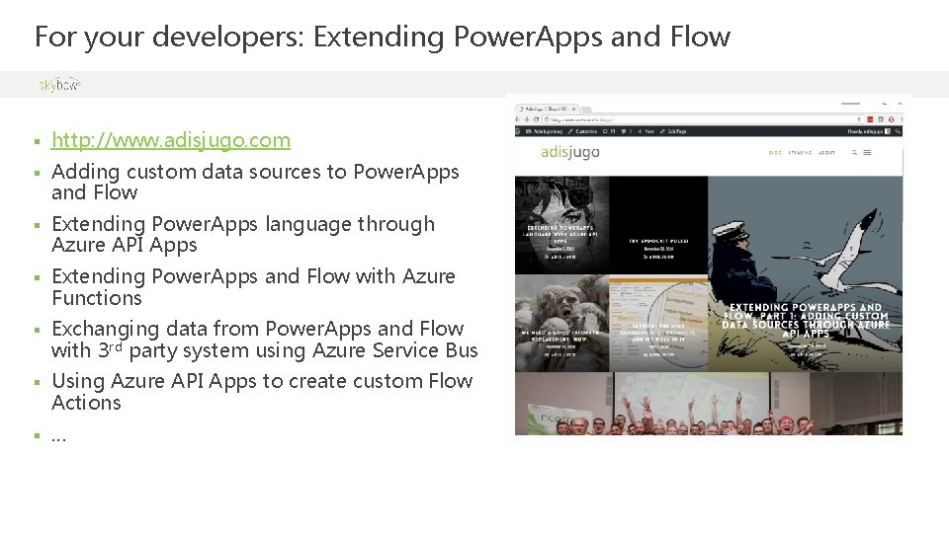Open the Try SpookIT Pulse post tile
The width and height of the screenshot is (949, 533).
[658, 225]
